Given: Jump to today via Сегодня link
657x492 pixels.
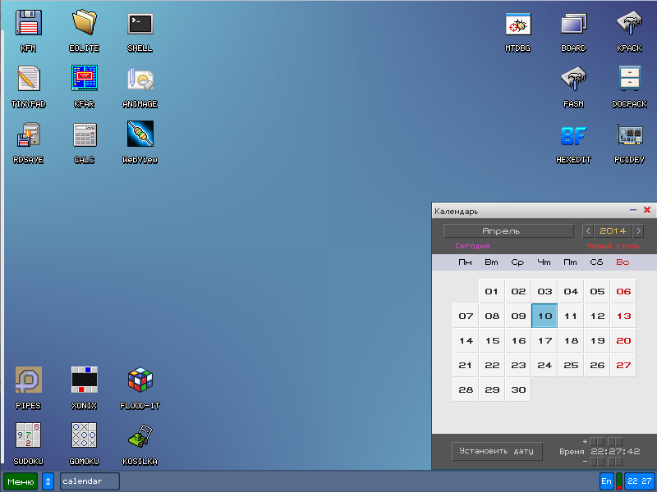Looking at the screenshot, I should 472,246.
